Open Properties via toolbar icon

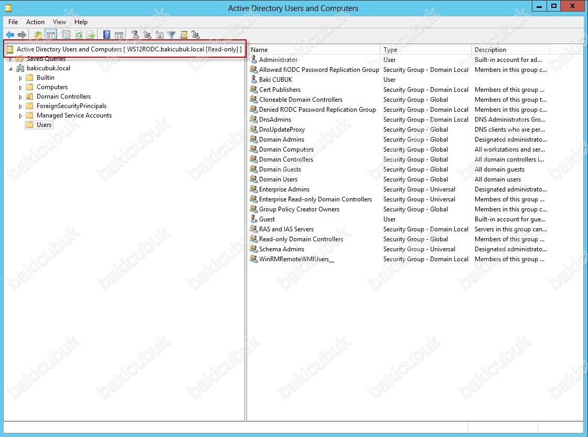(66, 35)
